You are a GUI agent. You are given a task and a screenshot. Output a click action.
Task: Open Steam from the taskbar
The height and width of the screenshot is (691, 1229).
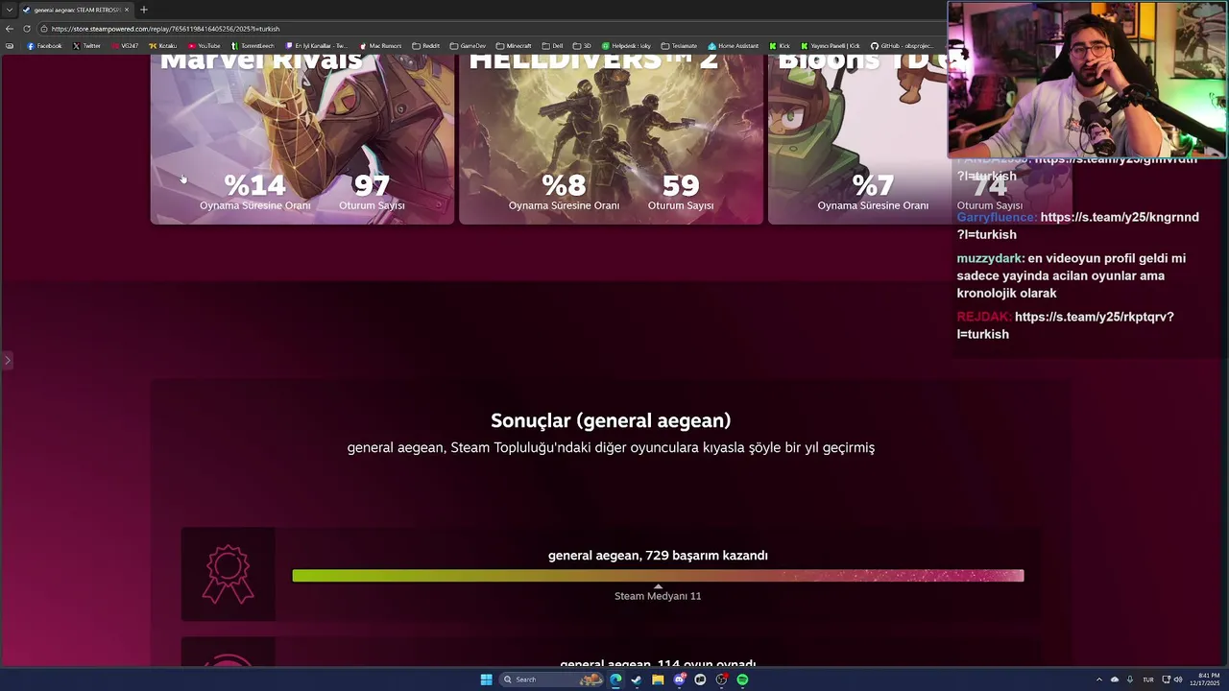click(x=637, y=679)
